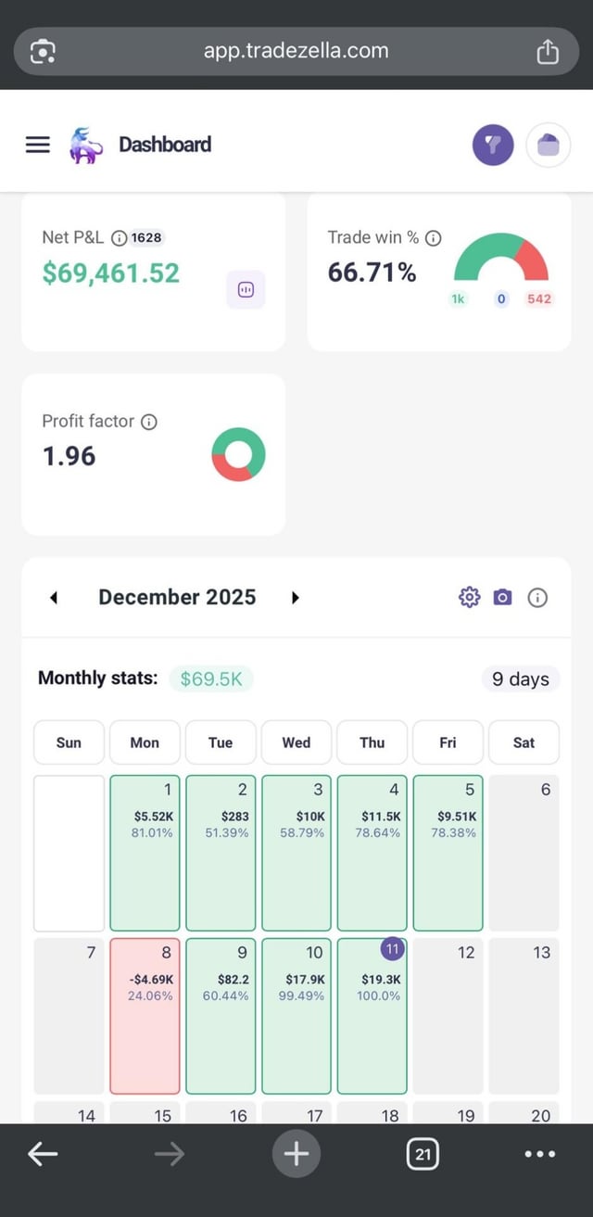
Task: Click the purple filter icon in header
Action: pos(493,146)
